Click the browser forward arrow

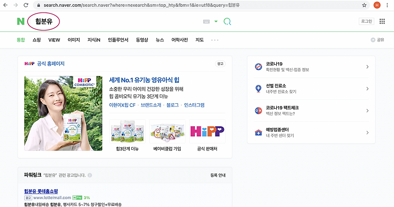pyautogui.click(x=16, y=5)
